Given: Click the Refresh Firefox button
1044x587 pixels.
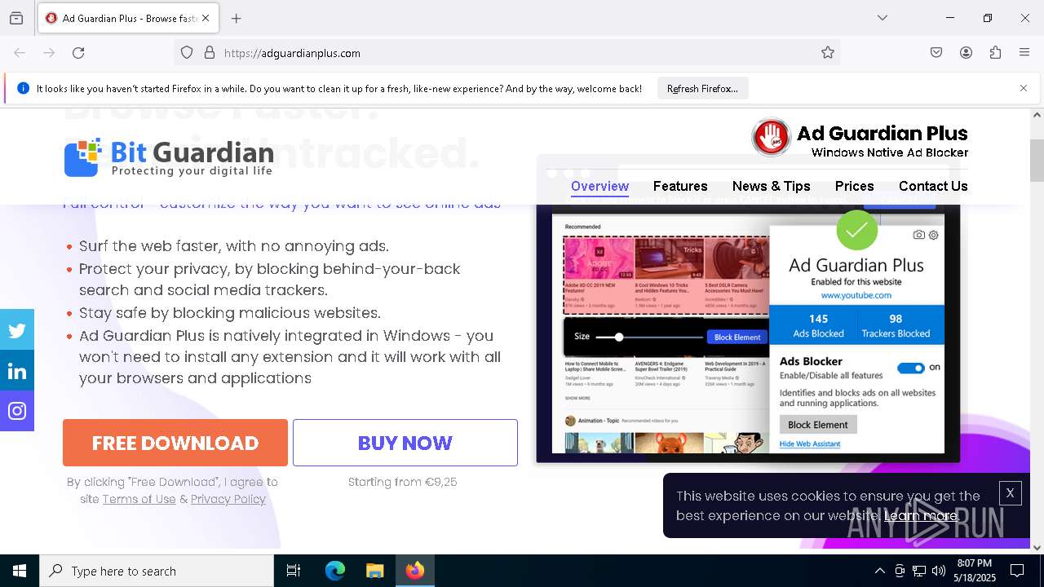Looking at the screenshot, I should click(702, 88).
